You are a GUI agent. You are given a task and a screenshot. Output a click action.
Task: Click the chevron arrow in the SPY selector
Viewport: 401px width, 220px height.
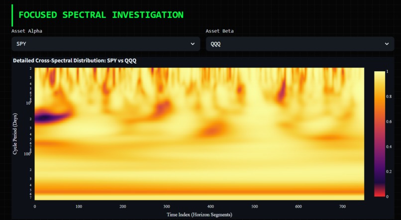point(193,44)
